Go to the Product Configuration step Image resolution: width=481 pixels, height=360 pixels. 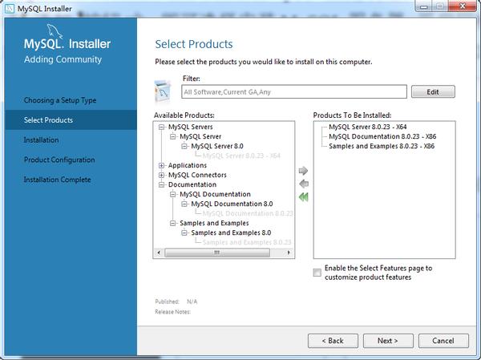point(59,160)
